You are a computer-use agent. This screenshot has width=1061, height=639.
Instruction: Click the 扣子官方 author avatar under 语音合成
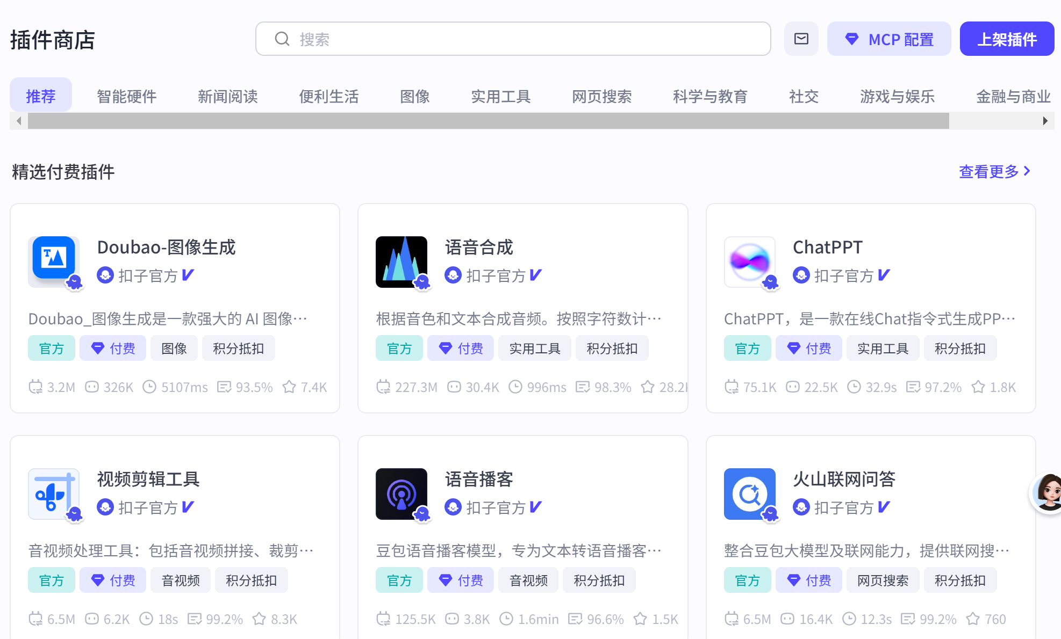coord(453,275)
